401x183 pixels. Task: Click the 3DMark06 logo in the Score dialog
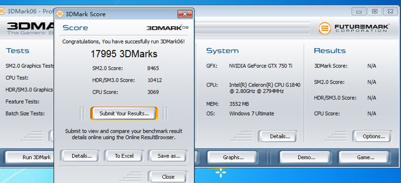167,28
